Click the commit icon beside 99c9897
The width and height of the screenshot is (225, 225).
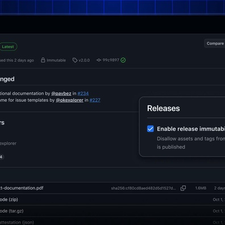click(99, 60)
